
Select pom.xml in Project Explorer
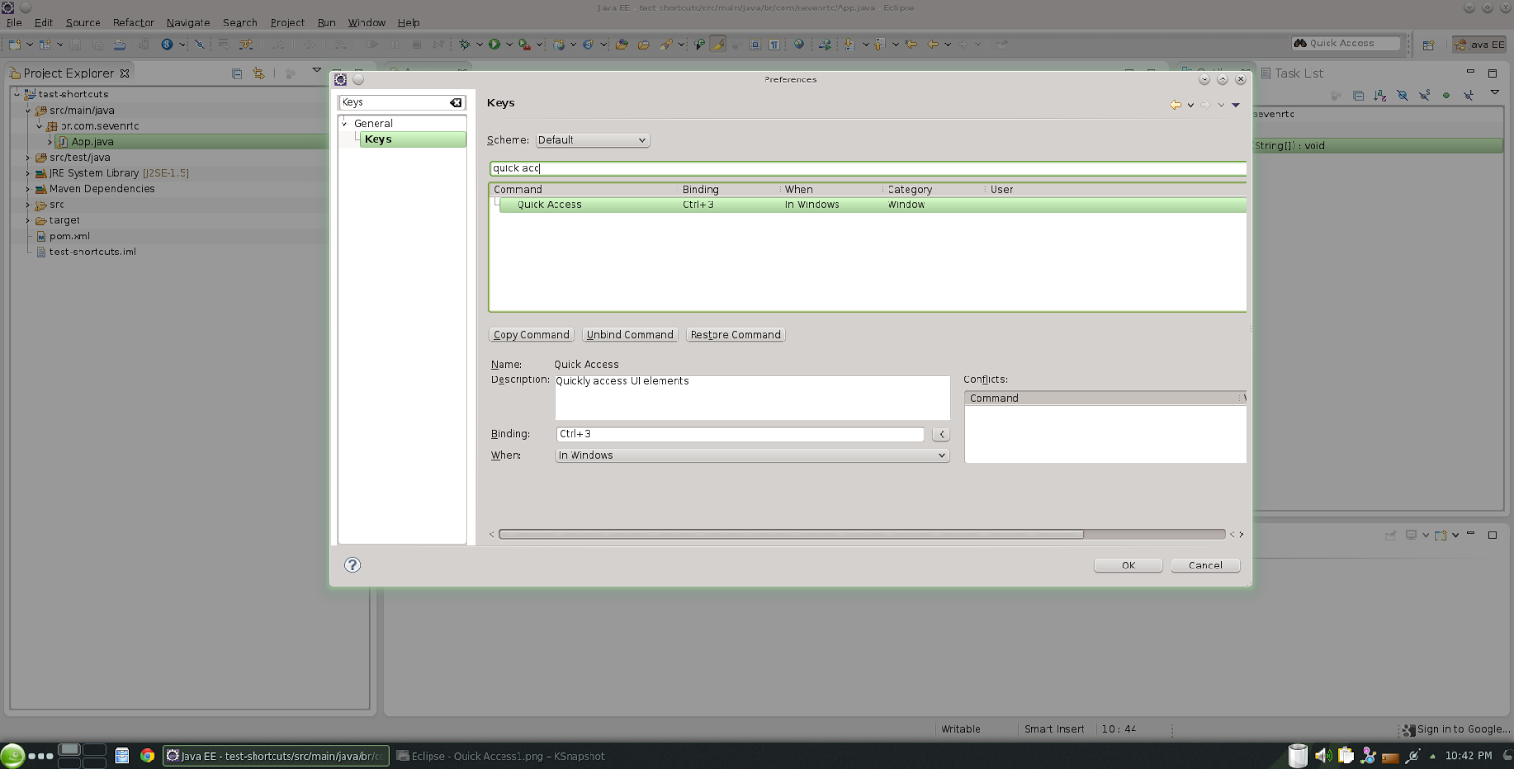click(69, 236)
